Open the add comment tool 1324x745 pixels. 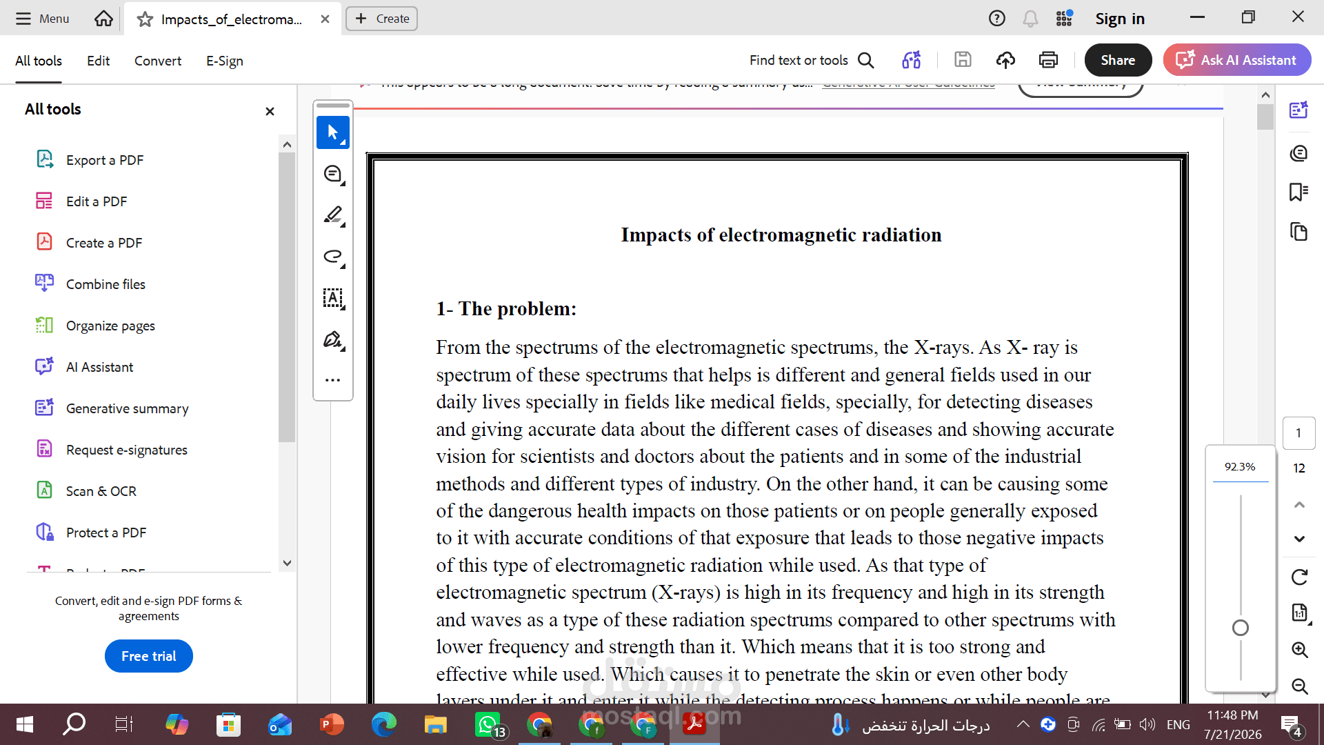(x=333, y=174)
